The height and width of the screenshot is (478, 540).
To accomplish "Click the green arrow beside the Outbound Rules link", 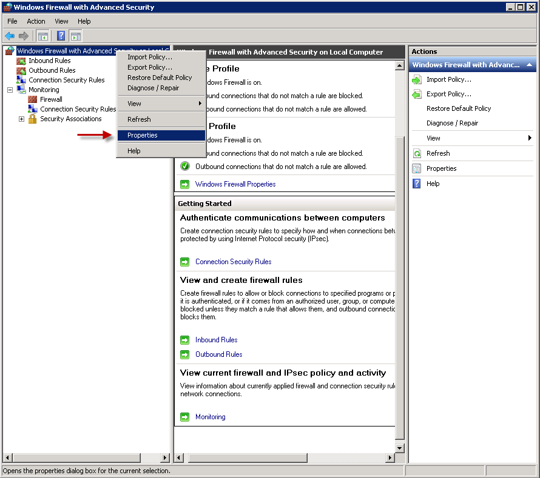I will [185, 354].
